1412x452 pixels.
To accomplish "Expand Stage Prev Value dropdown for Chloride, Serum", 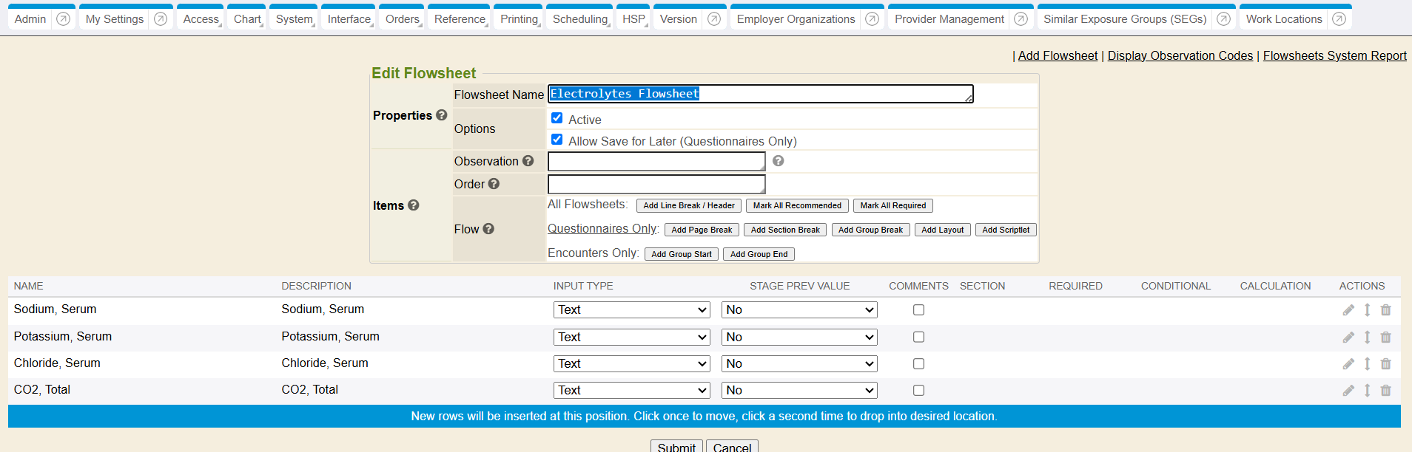I will pyautogui.click(x=799, y=363).
